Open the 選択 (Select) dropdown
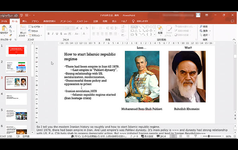Screen dimensions: 238x150 click(205, 35)
